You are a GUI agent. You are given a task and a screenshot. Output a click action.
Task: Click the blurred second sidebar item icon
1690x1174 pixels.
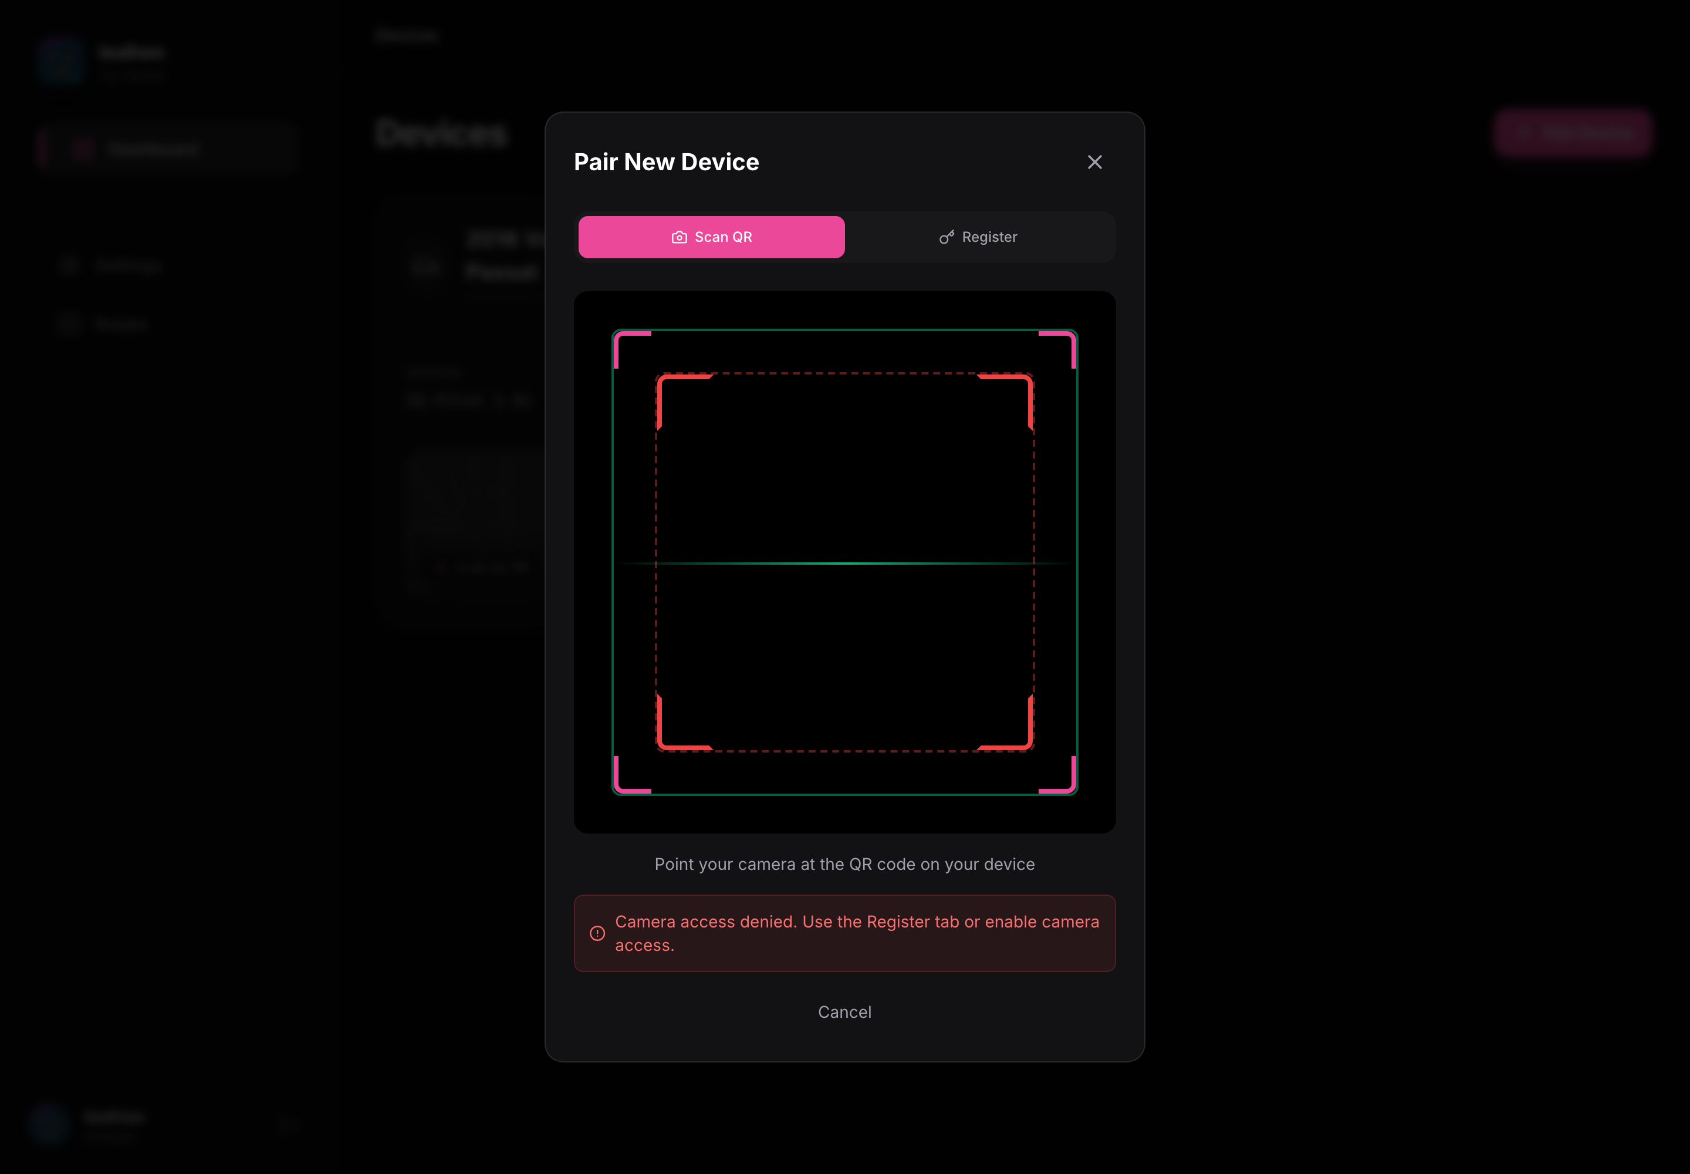coord(69,265)
